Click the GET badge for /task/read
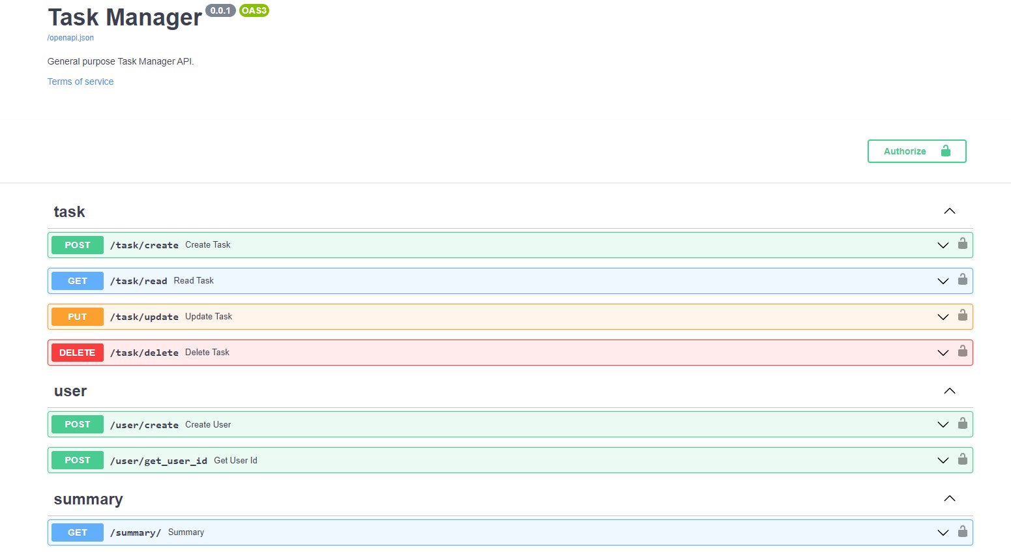Viewport: 1011px width, 552px height. 78,281
